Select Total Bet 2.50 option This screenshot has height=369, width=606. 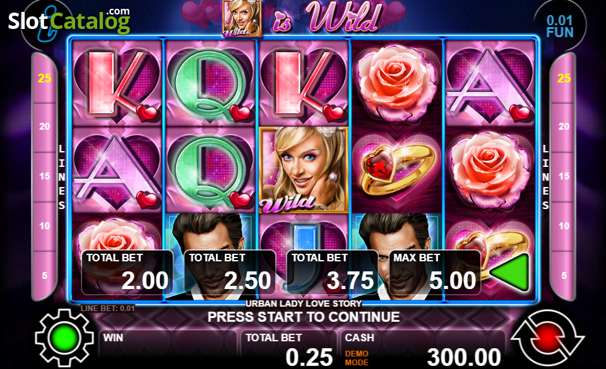[x=230, y=272]
